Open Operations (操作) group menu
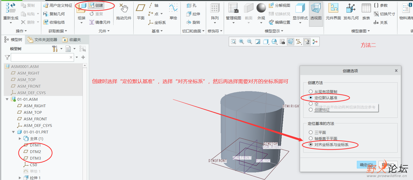413x180 pixels. pyautogui.click(x=21, y=31)
